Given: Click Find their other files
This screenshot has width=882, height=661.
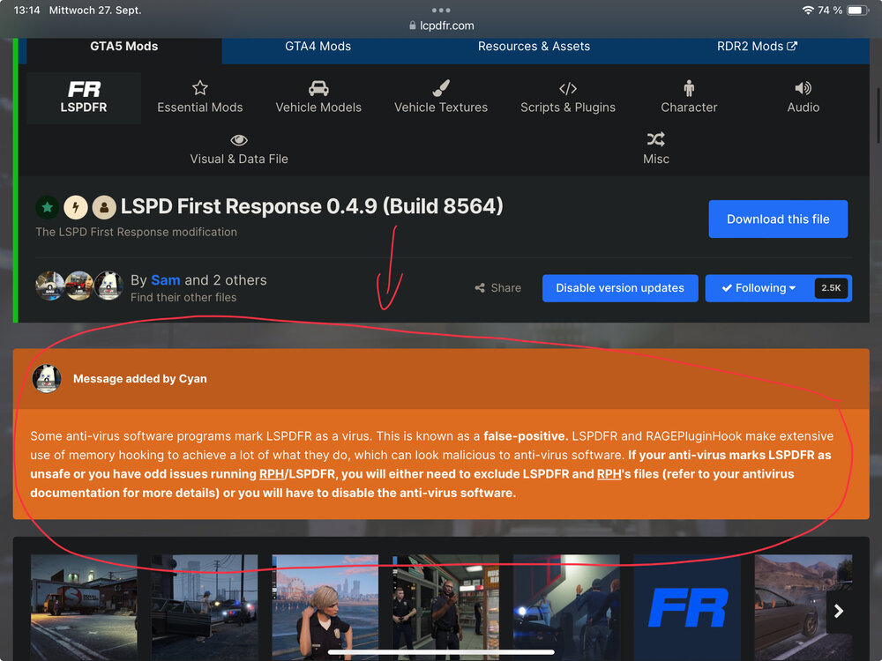Looking at the screenshot, I should point(183,297).
